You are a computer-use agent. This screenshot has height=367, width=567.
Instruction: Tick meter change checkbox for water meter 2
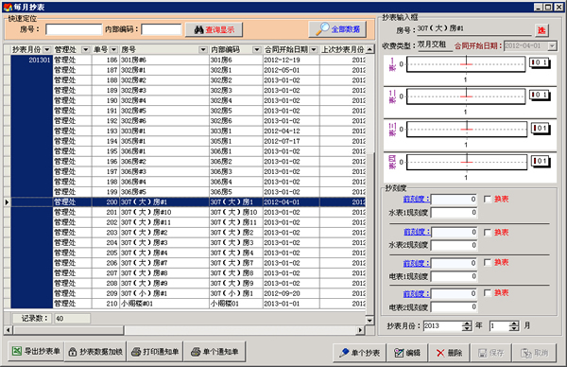tap(488, 233)
